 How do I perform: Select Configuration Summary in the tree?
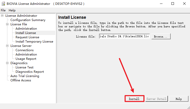tap(28, 20)
